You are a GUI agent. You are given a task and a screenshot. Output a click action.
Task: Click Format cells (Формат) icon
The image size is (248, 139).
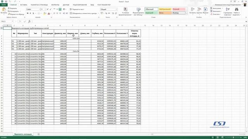pyautogui.click(x=205, y=10)
